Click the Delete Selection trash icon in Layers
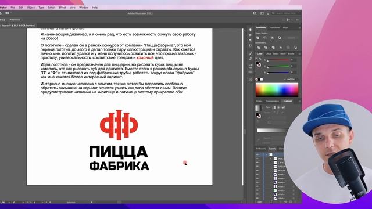This screenshot has height=209, width=372. (x=296, y=202)
